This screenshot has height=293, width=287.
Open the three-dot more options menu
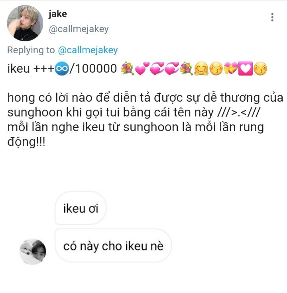pos(272,17)
